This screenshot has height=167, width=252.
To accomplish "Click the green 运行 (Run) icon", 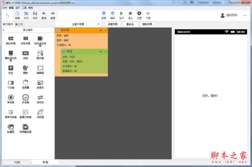I will point(122,15).
